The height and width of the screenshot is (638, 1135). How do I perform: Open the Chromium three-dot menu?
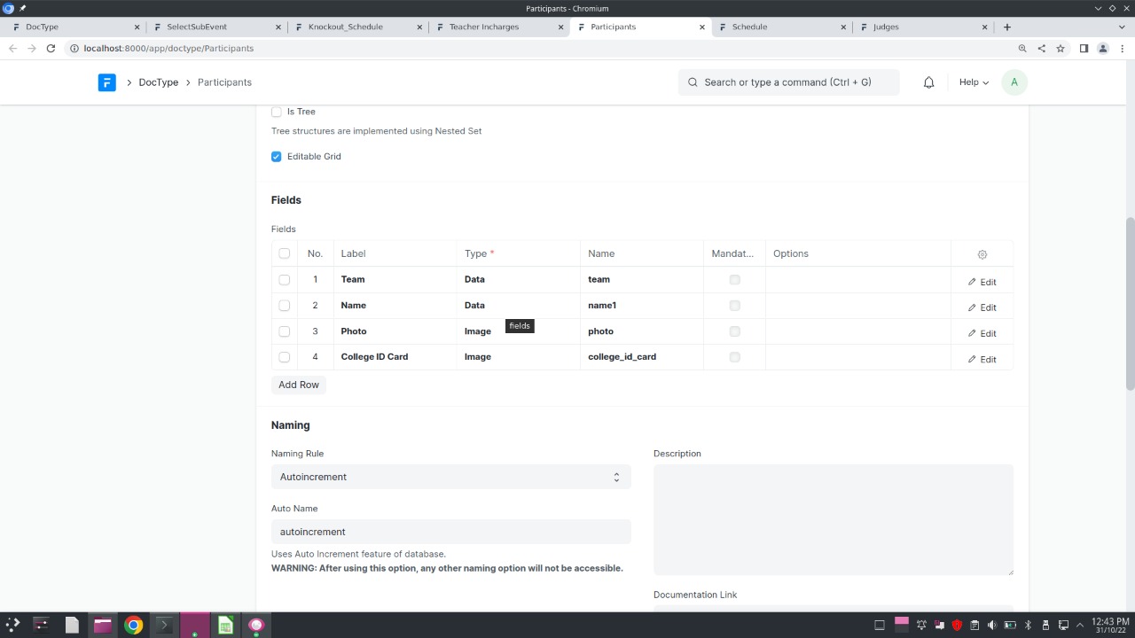(x=1123, y=49)
